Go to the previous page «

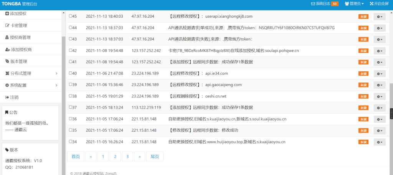point(91,157)
